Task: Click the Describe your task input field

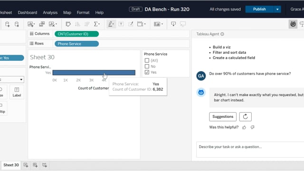Action: 250,150
